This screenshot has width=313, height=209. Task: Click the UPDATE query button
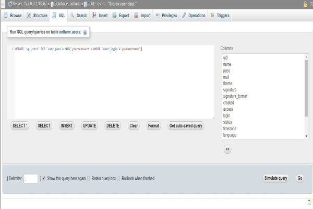click(x=89, y=126)
